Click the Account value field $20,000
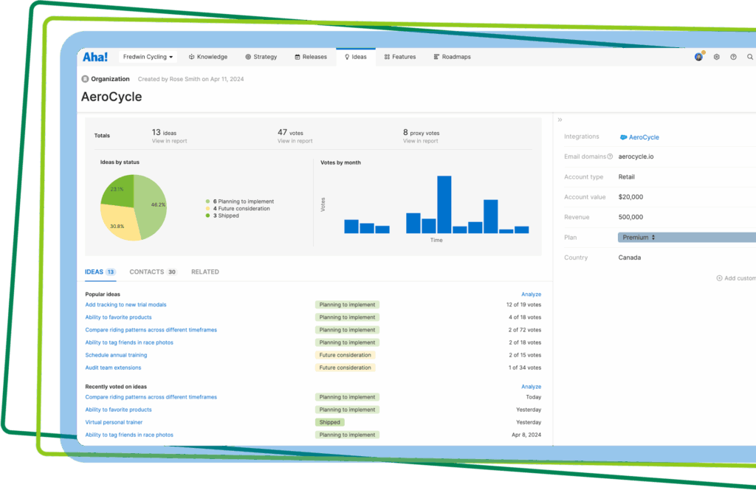756x493 pixels. pos(630,197)
